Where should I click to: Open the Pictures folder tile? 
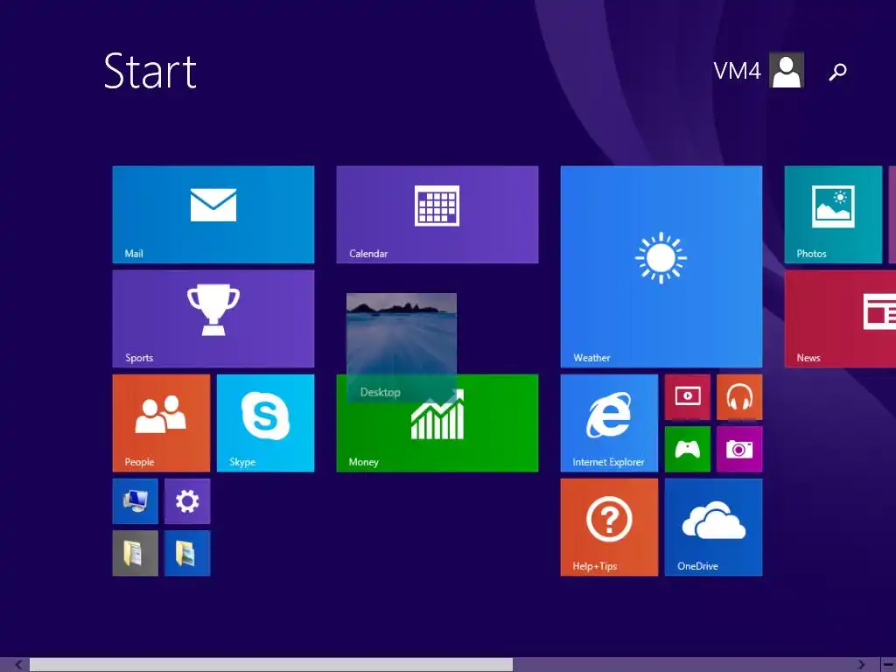click(187, 553)
